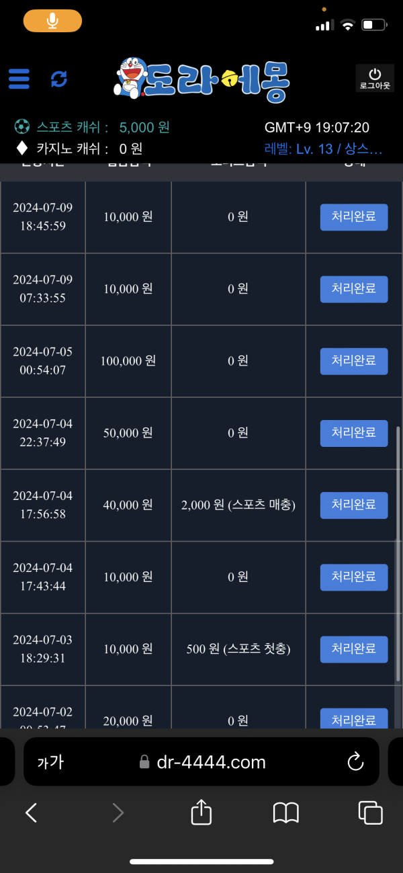This screenshot has height=873, width=403.
Task: Open the hamburger menu icon
Action: (19, 79)
